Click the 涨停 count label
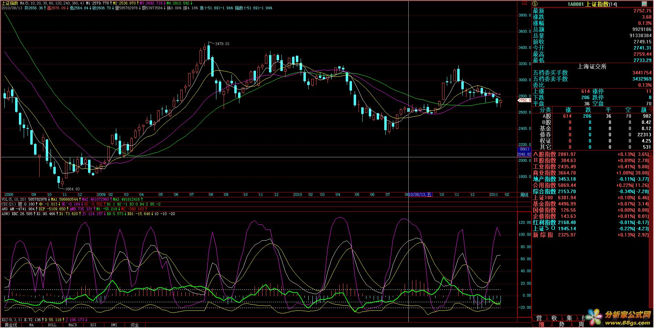This screenshot has height=328, width=654. coord(598,92)
